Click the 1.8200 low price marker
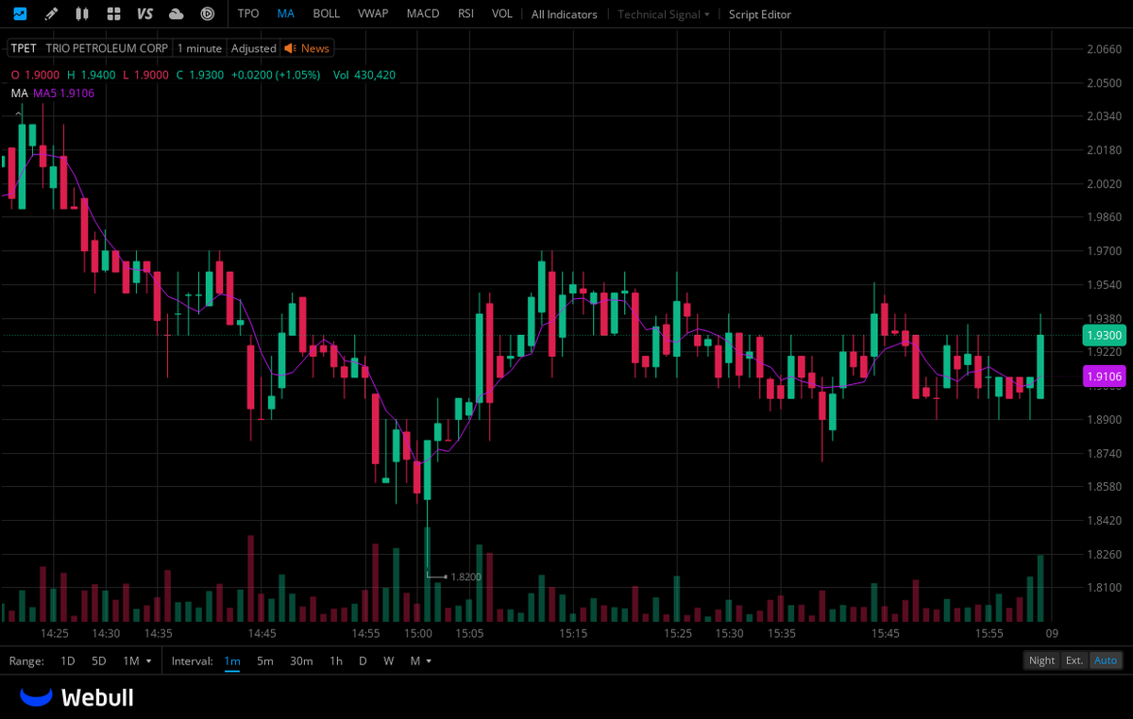This screenshot has width=1133, height=719. (465, 577)
